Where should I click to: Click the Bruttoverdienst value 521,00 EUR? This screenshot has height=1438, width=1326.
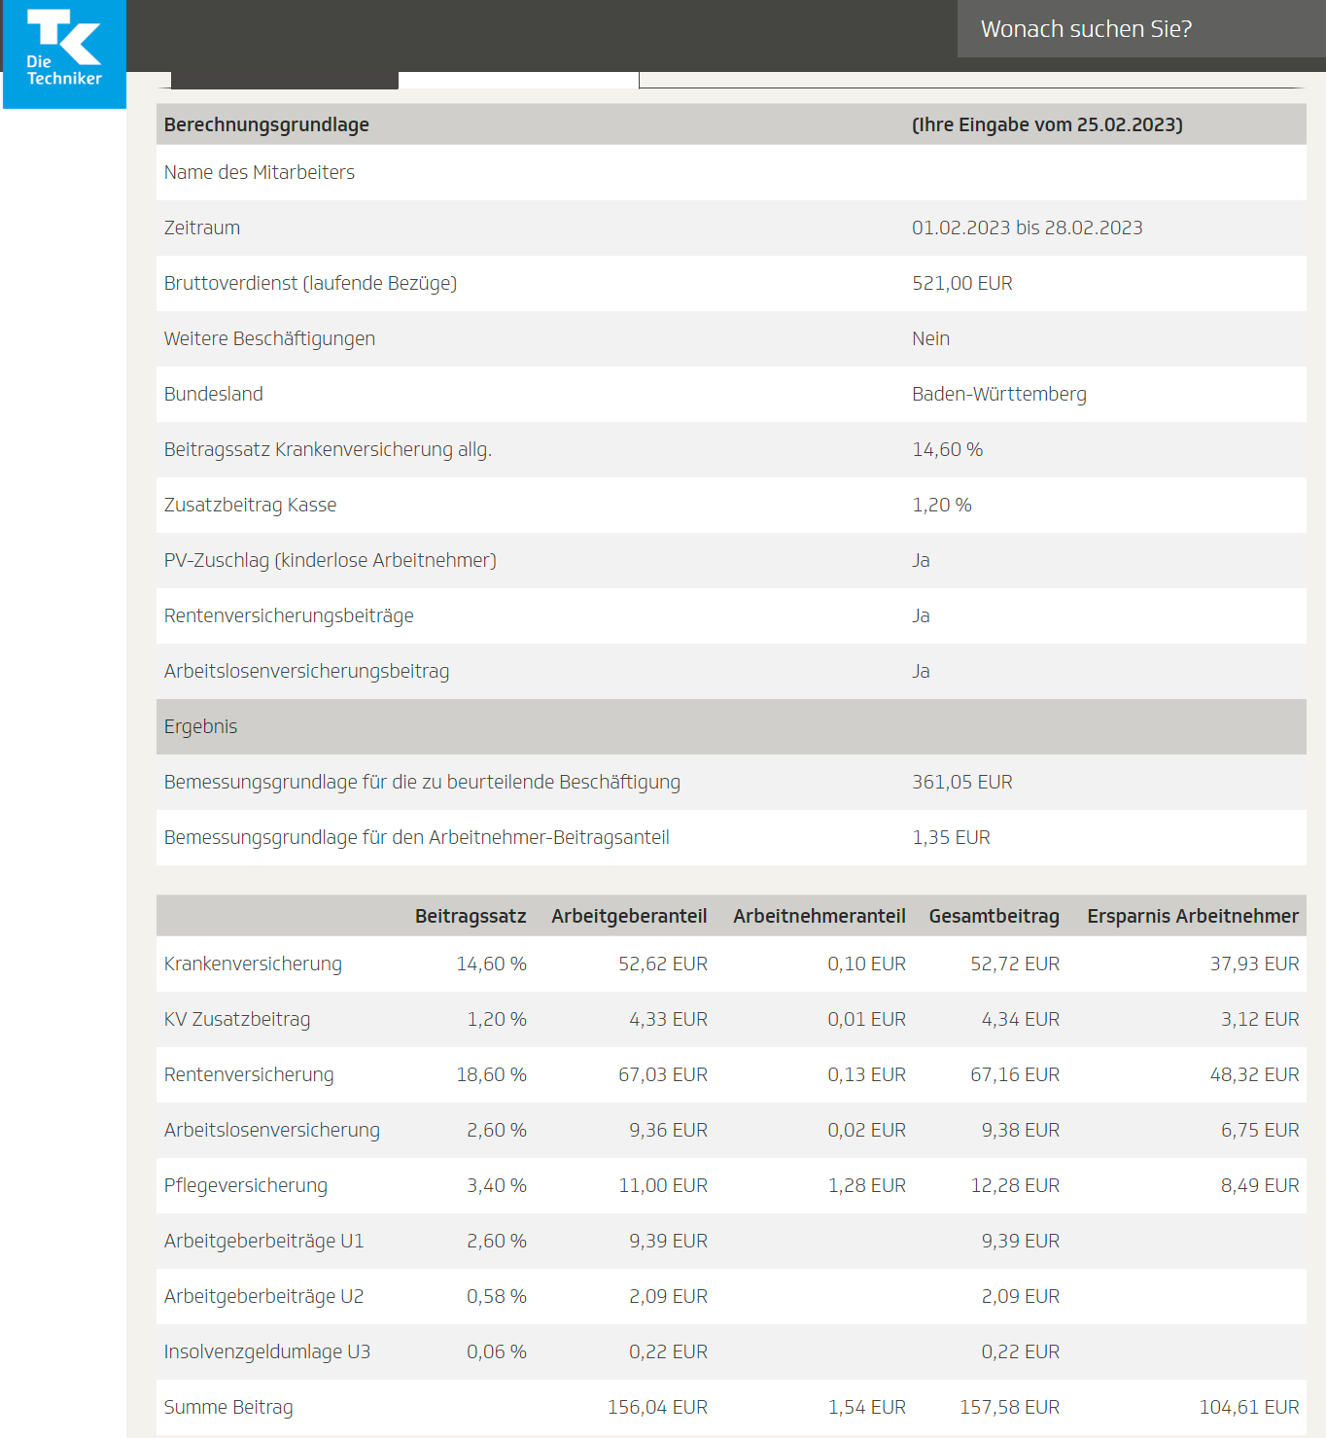962,283
